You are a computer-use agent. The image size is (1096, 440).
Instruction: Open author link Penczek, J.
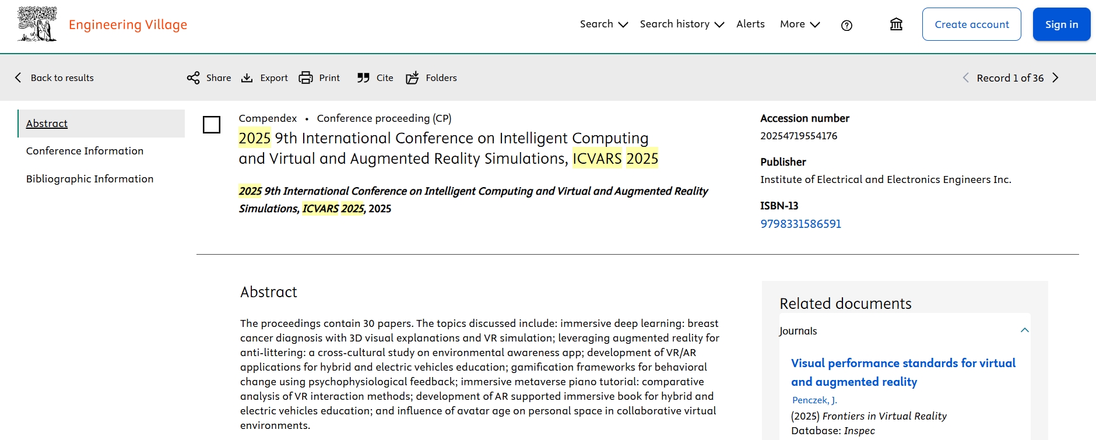point(814,400)
